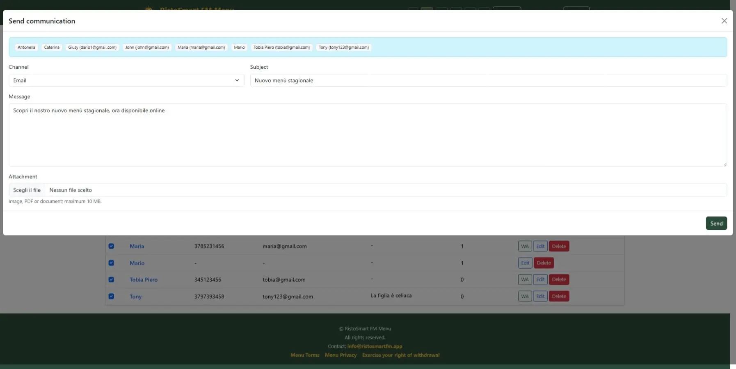736x369 pixels.
Task: Send the communication
Action: pos(716,223)
